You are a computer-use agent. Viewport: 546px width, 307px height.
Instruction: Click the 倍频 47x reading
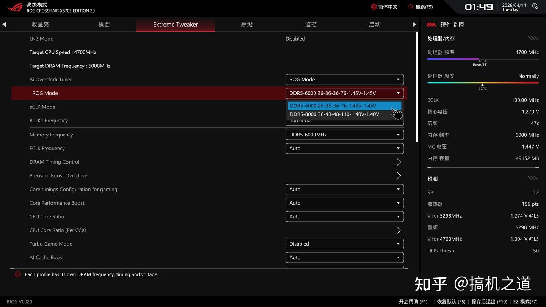pyautogui.click(x=483, y=123)
